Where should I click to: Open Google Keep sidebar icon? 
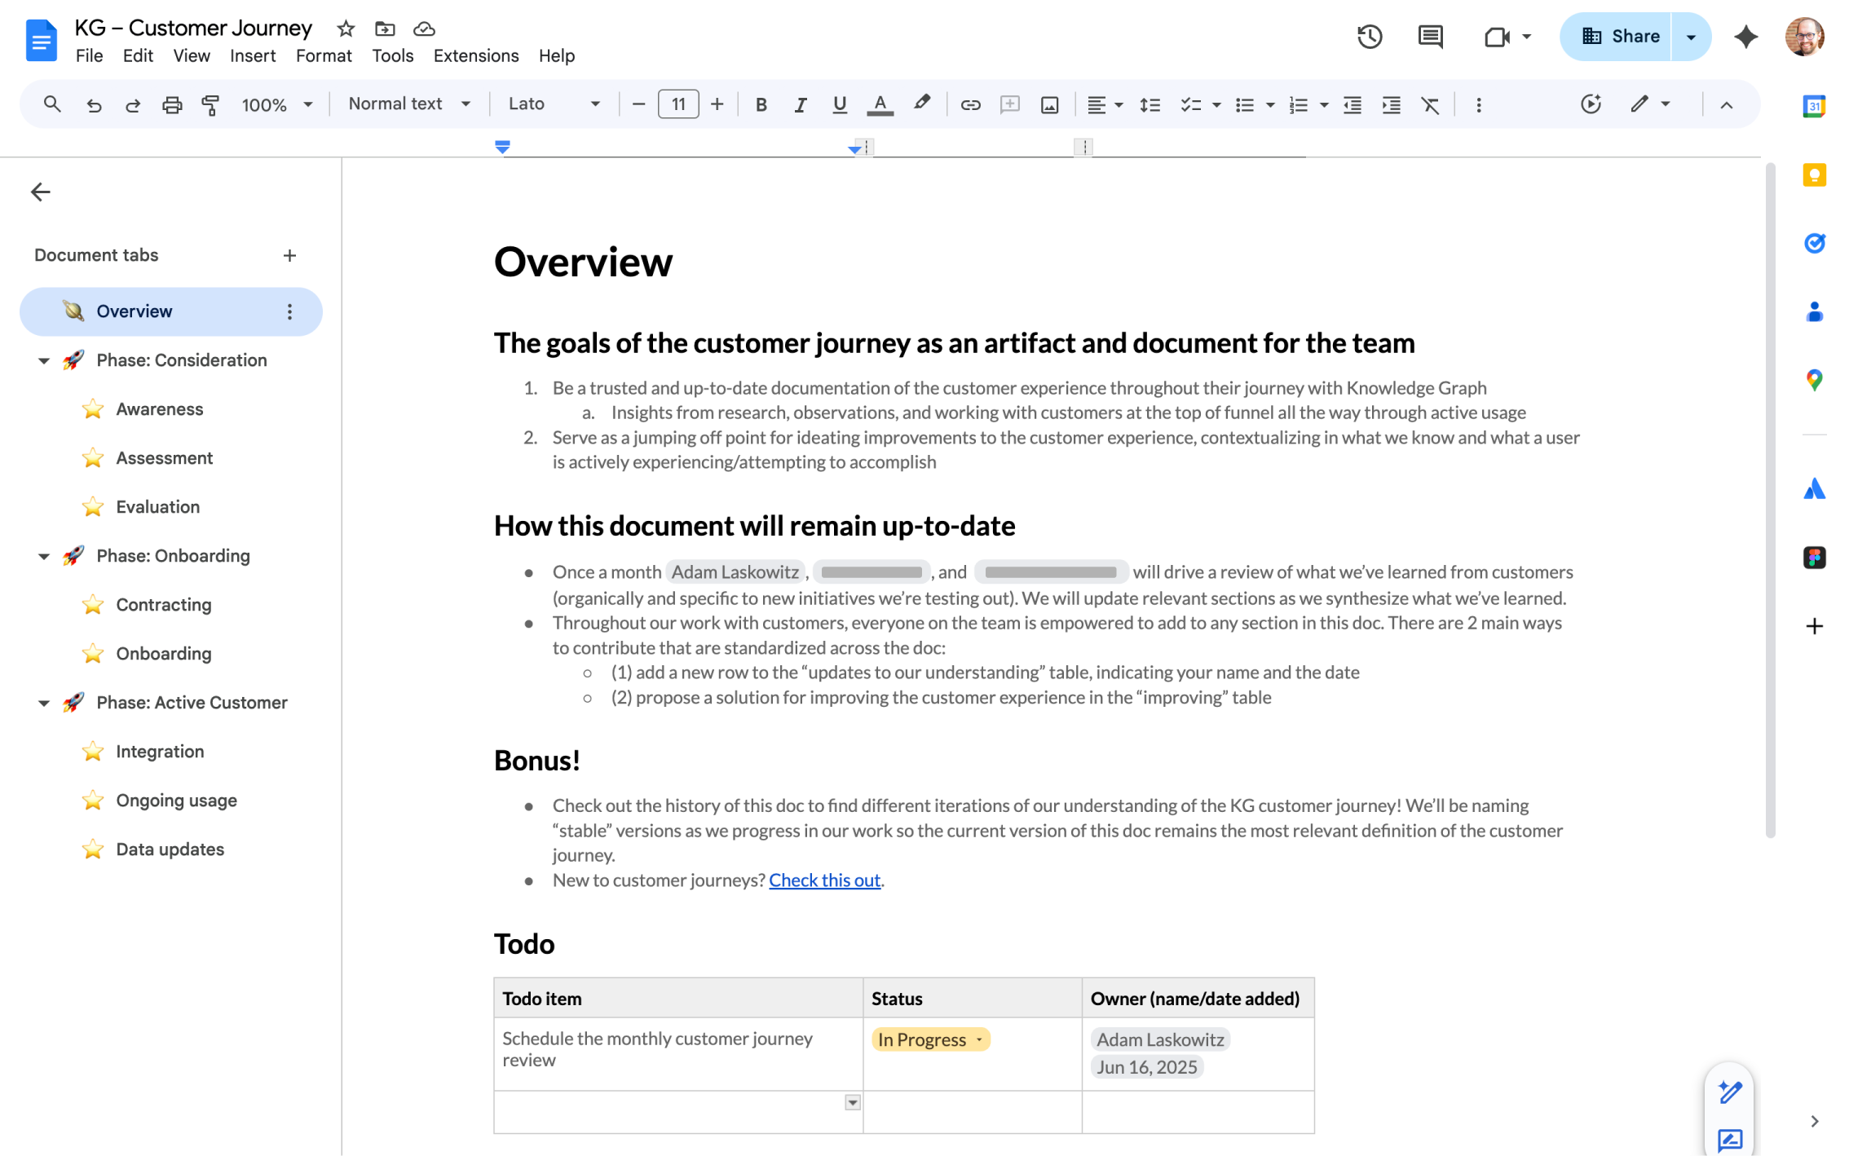point(1813,175)
